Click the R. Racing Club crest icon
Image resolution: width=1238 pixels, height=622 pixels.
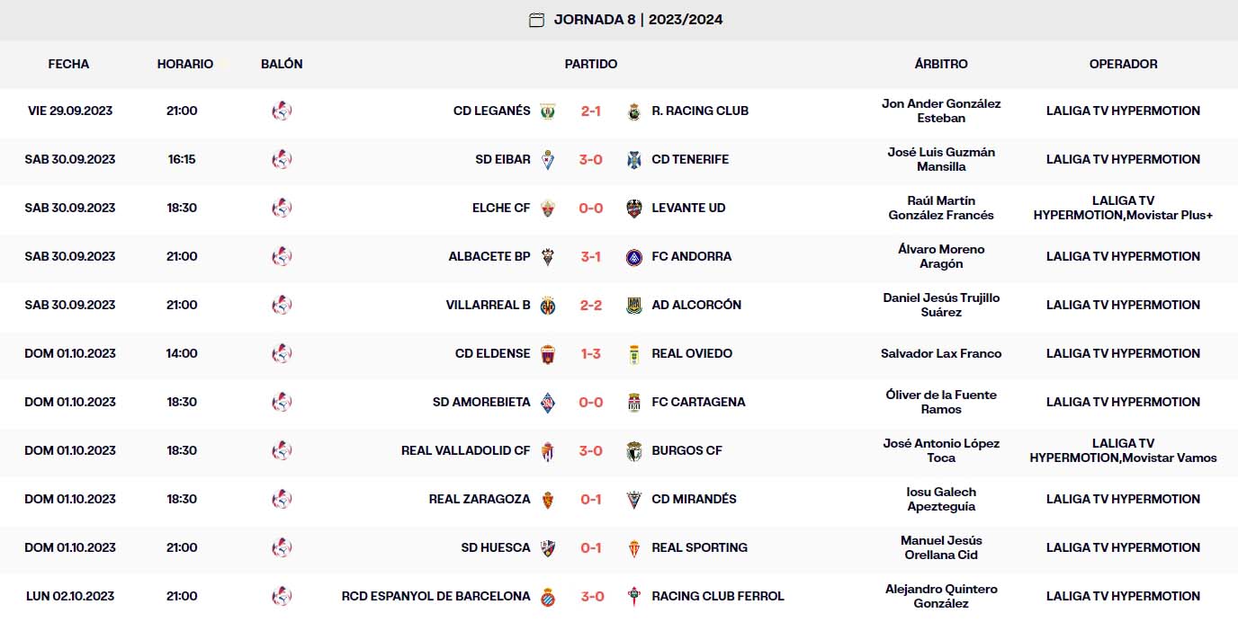click(632, 111)
